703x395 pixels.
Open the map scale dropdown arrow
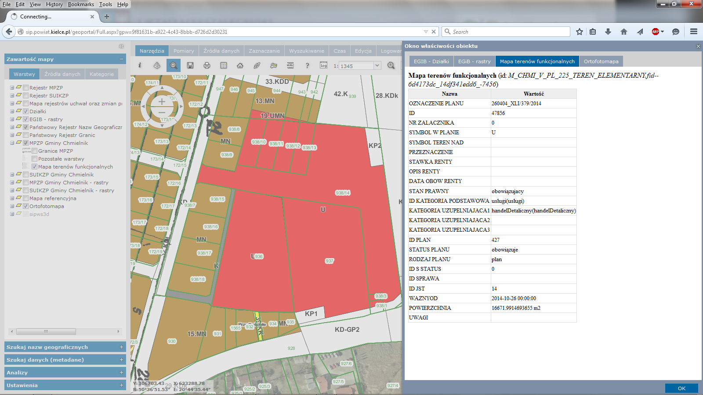[377, 65]
